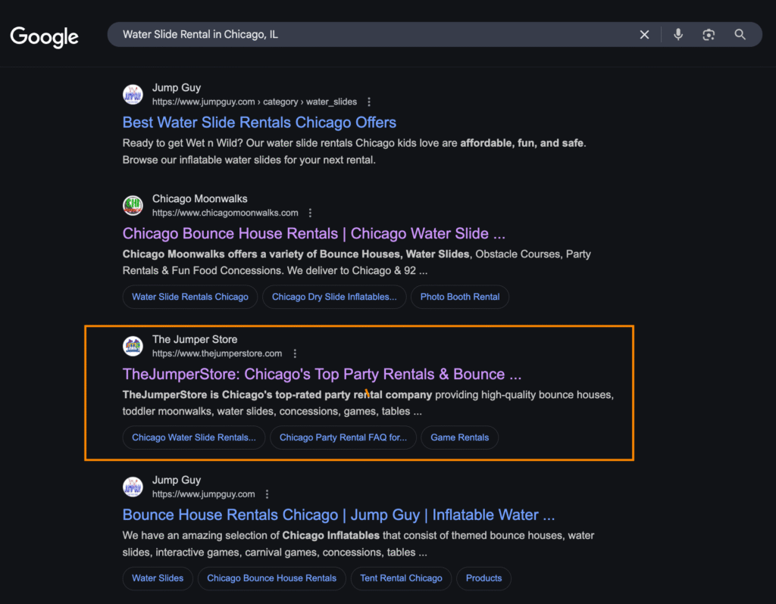
Task: Clear the search box with the X icon
Action: [x=644, y=35]
